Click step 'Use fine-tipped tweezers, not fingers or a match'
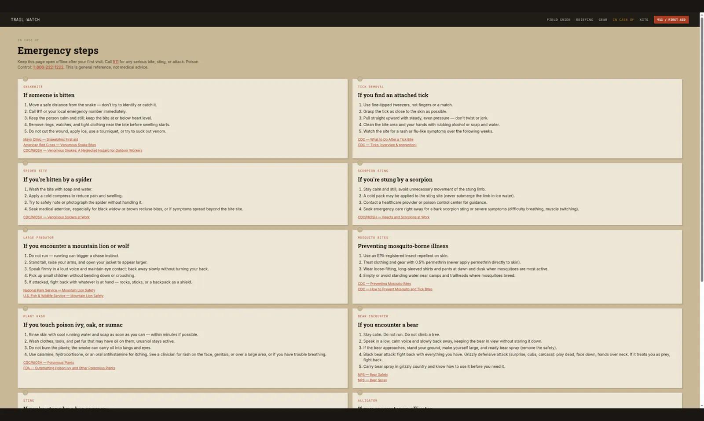Screen dimensions: 704x421 [408, 105]
